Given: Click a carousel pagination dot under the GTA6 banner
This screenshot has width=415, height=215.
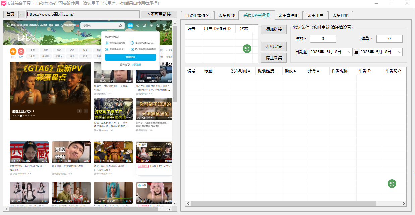Looking at the screenshot, I should 21,115.
